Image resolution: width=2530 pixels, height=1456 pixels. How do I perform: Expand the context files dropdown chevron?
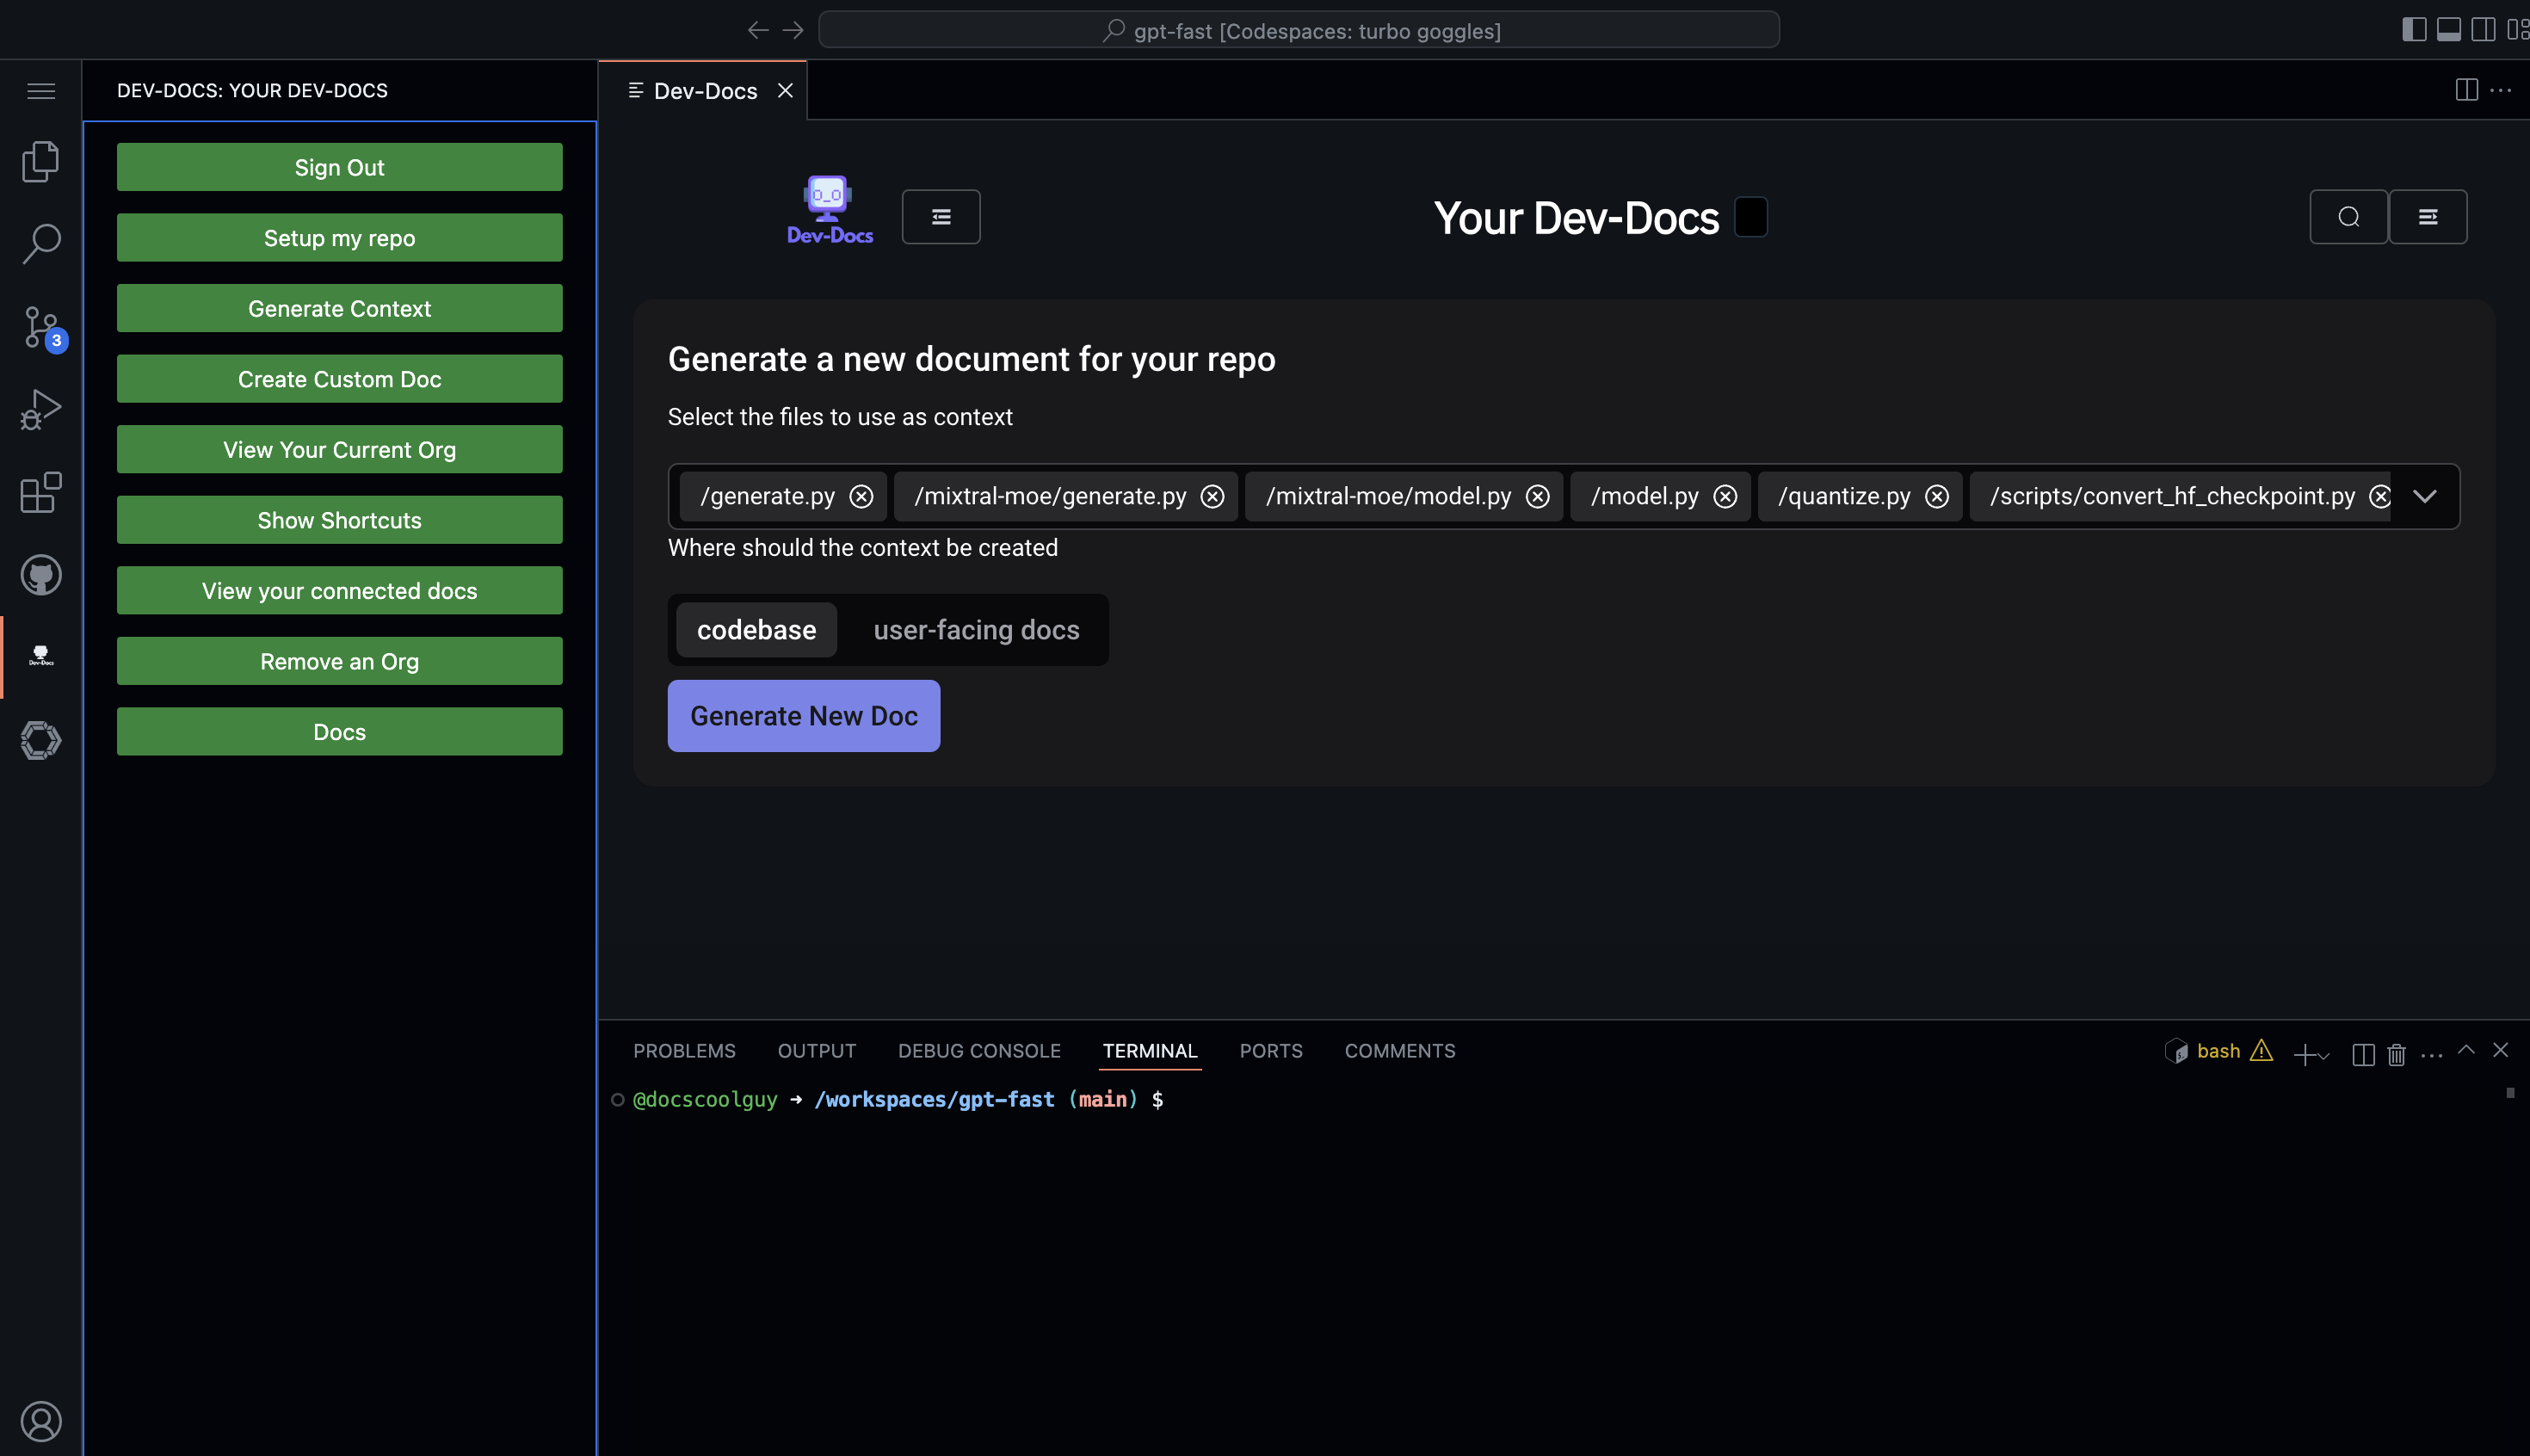pyautogui.click(x=2424, y=496)
